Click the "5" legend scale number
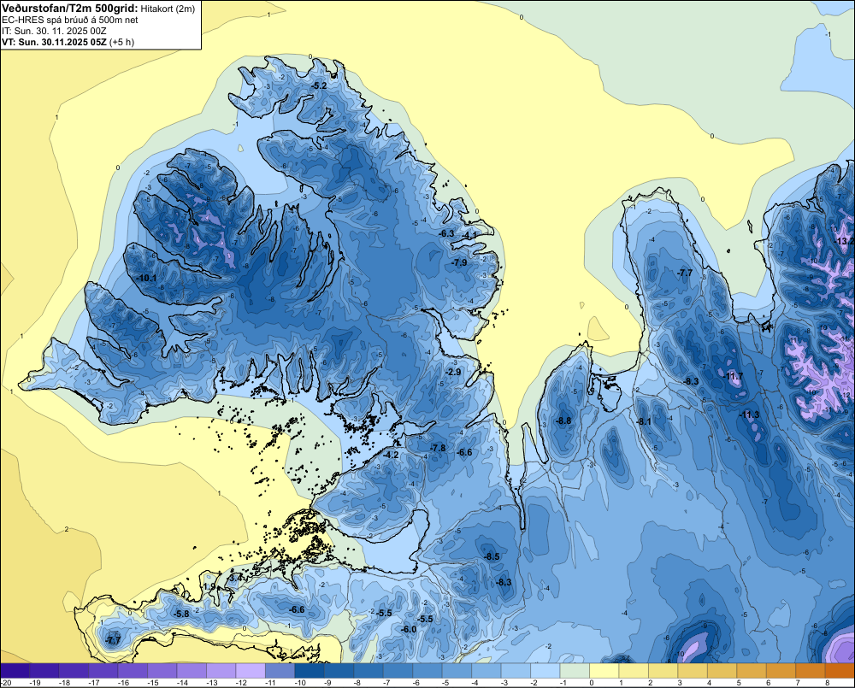 coord(739,683)
